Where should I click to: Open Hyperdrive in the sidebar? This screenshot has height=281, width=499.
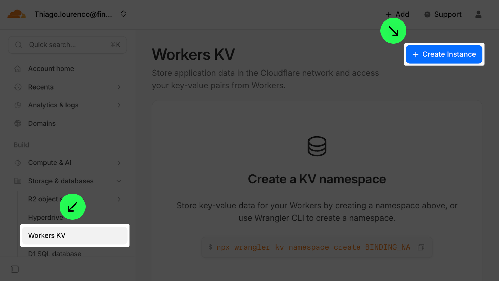(45, 218)
